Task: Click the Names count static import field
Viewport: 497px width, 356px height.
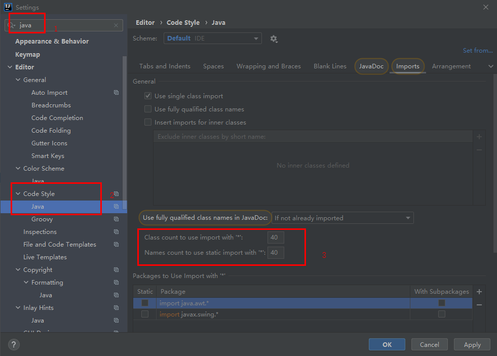Action: click(276, 252)
